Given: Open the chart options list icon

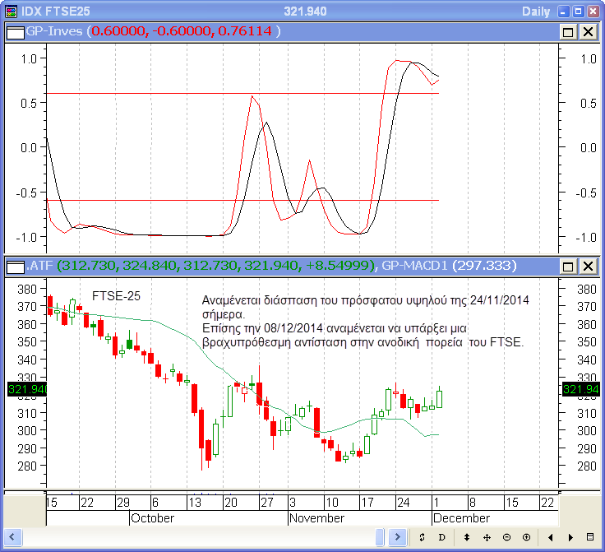Looking at the screenshot, I should tap(589, 537).
